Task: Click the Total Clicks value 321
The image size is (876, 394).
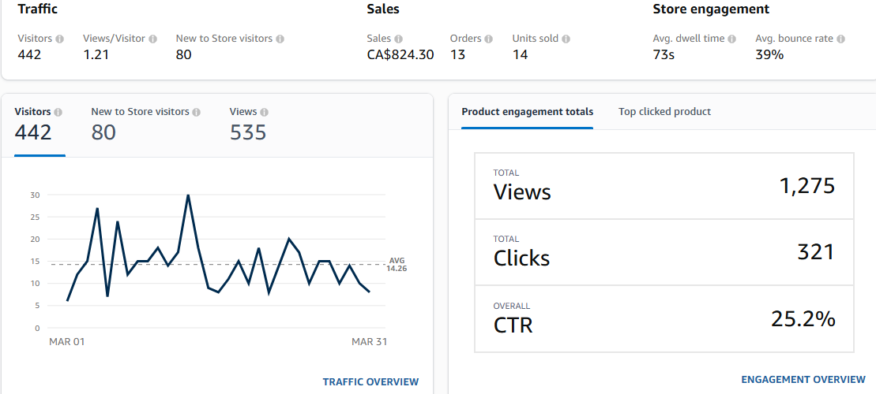Action: (x=816, y=252)
